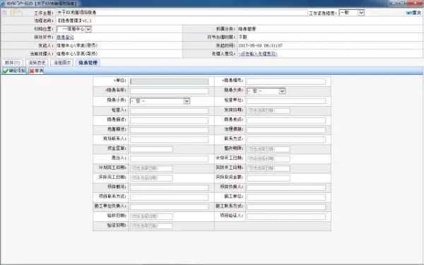Click the 验收日期 date field
This screenshot has height=265, width=424.
coord(151,216)
